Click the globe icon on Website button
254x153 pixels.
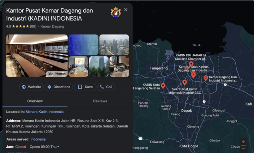(24, 87)
